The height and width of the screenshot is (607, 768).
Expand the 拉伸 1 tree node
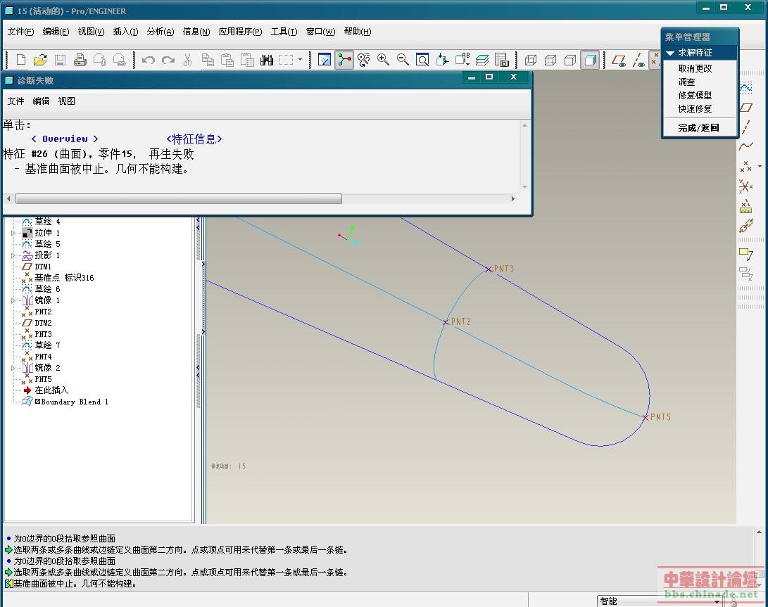click(13, 233)
